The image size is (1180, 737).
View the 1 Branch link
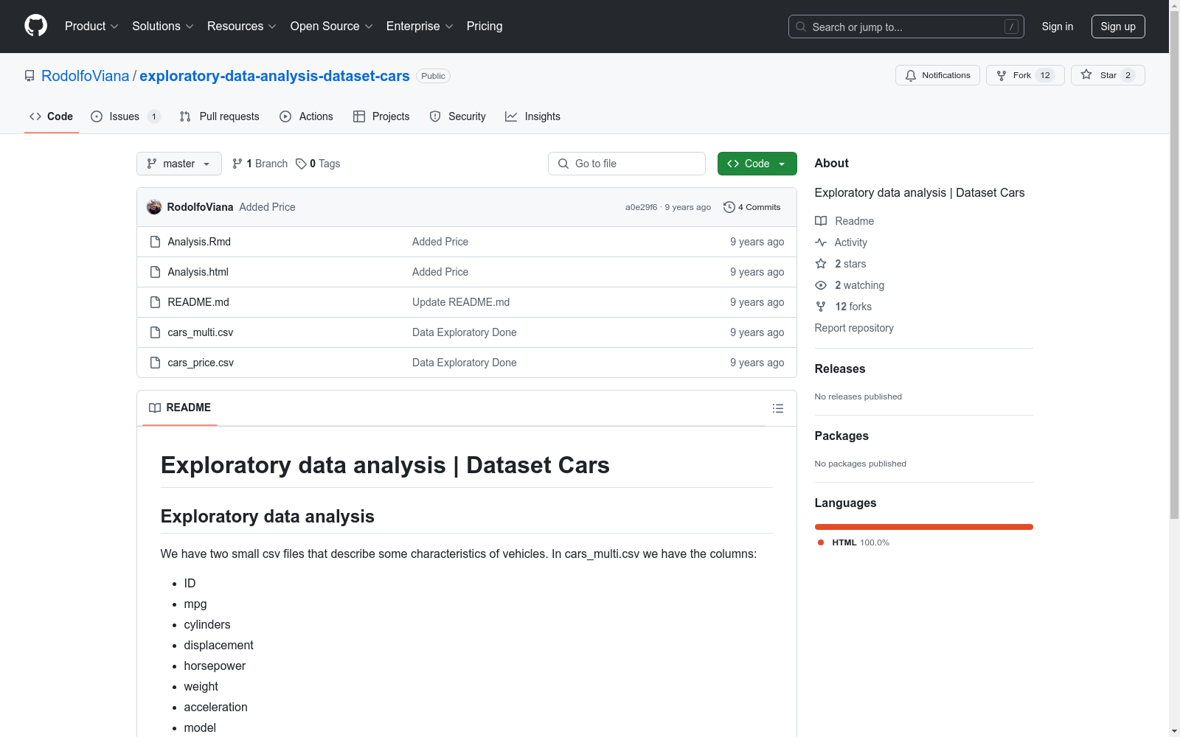[x=260, y=164]
